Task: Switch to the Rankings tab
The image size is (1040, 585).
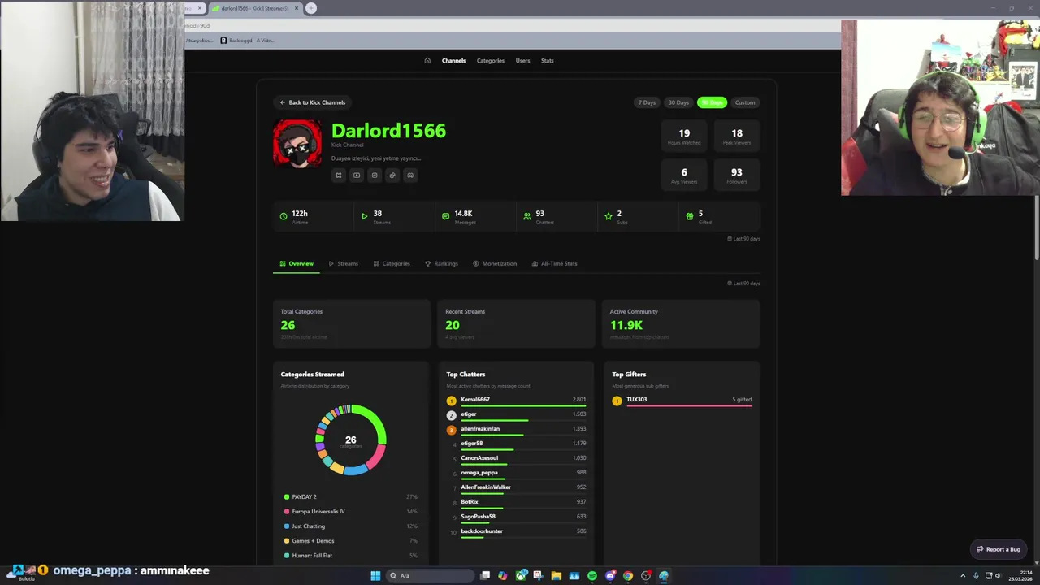Action: tap(441, 263)
